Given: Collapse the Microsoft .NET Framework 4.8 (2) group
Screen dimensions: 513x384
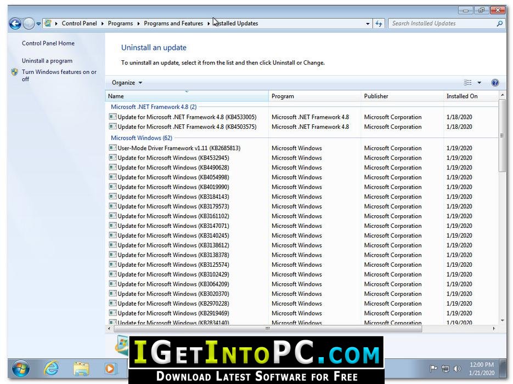Looking at the screenshot, I should click(154, 107).
